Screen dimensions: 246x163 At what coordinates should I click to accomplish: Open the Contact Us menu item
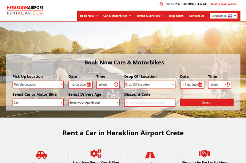coord(196,16)
